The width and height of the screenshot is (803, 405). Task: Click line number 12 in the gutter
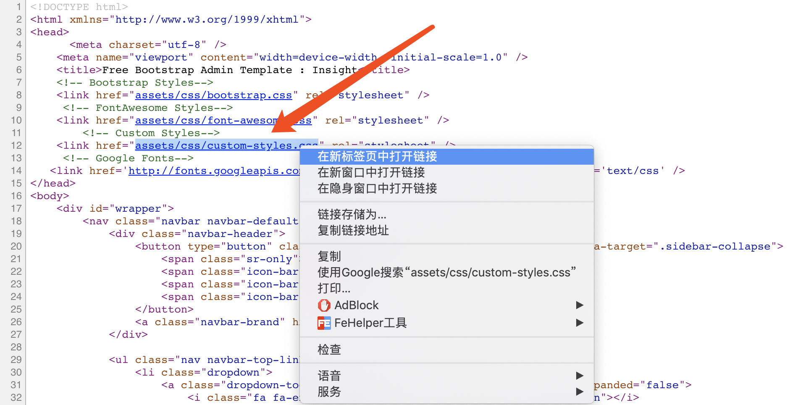point(16,145)
